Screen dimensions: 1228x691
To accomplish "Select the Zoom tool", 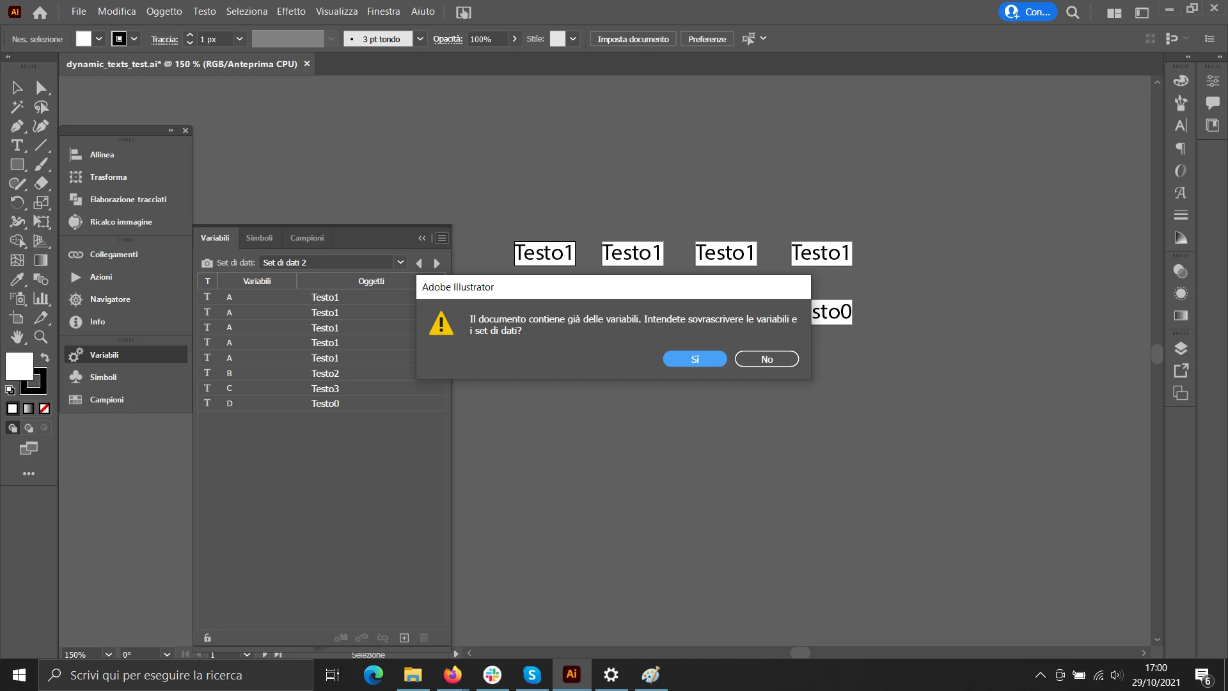I will coord(41,337).
